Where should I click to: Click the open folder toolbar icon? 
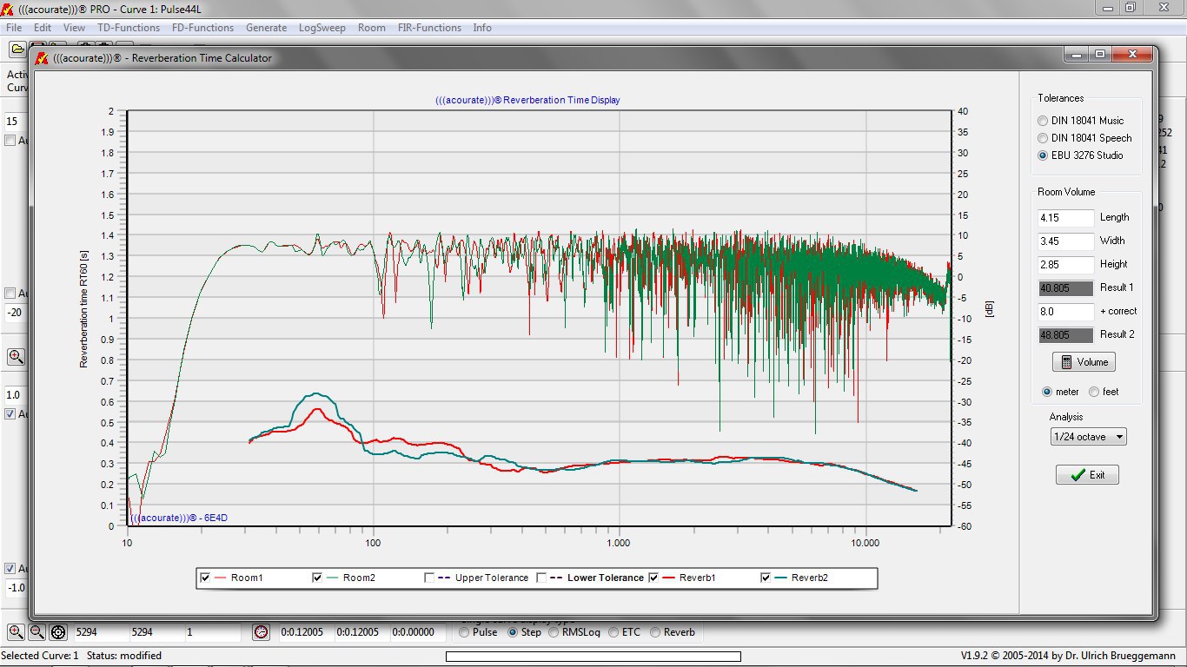tap(17, 49)
